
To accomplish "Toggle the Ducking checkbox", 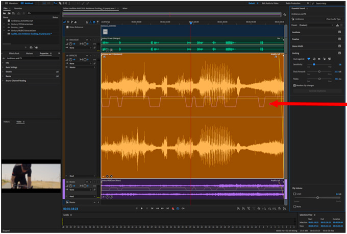I will click(340, 53).
